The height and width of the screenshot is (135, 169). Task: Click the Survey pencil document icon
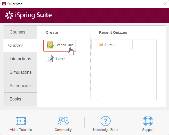point(50,58)
